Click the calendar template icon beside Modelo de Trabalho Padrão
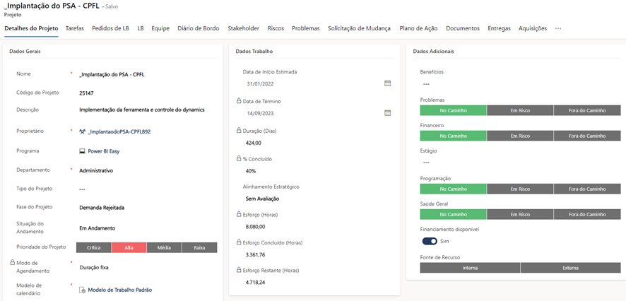 83,290
